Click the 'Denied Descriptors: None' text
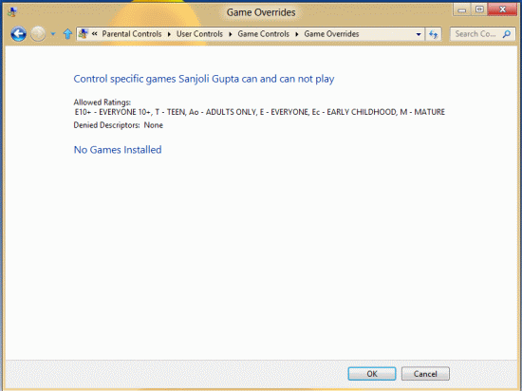Screen dimensions: 522x391 119,125
